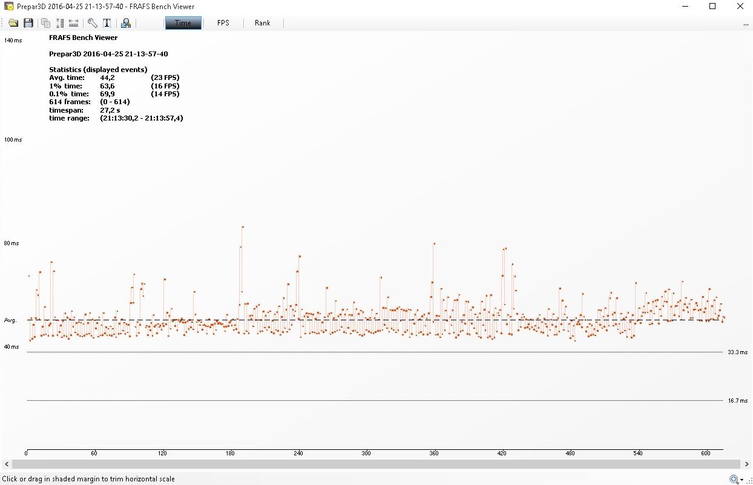Click the zoom magnifier icon in status bar
753x485 pixels.
735,479
